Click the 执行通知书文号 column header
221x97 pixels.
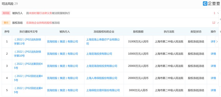(x=29, y=32)
